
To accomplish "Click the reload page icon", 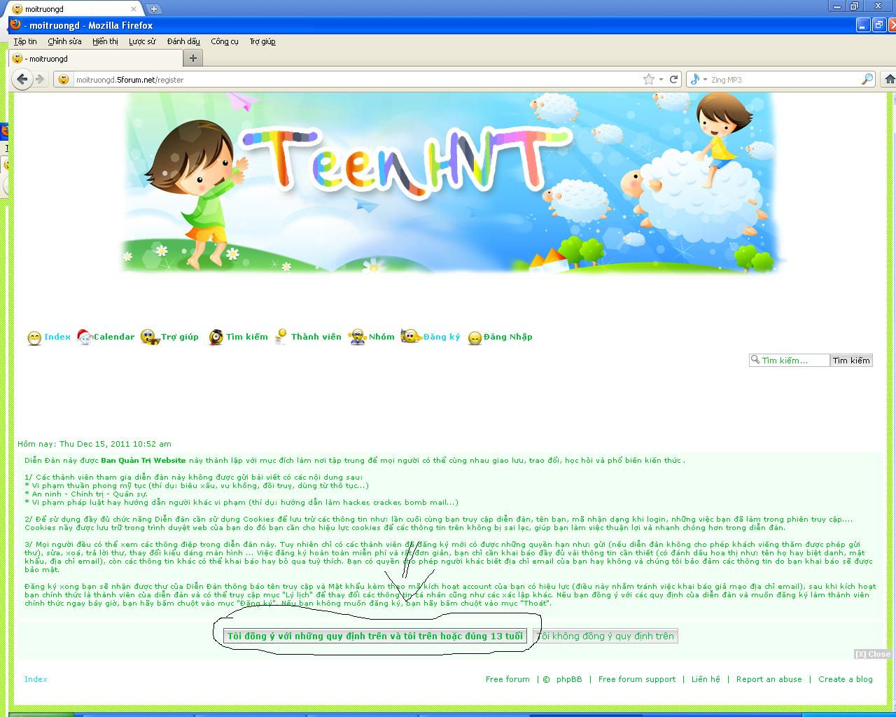I will (673, 79).
